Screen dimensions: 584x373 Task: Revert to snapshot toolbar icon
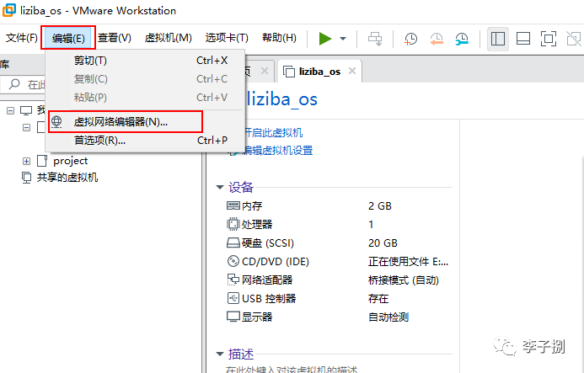pos(437,39)
